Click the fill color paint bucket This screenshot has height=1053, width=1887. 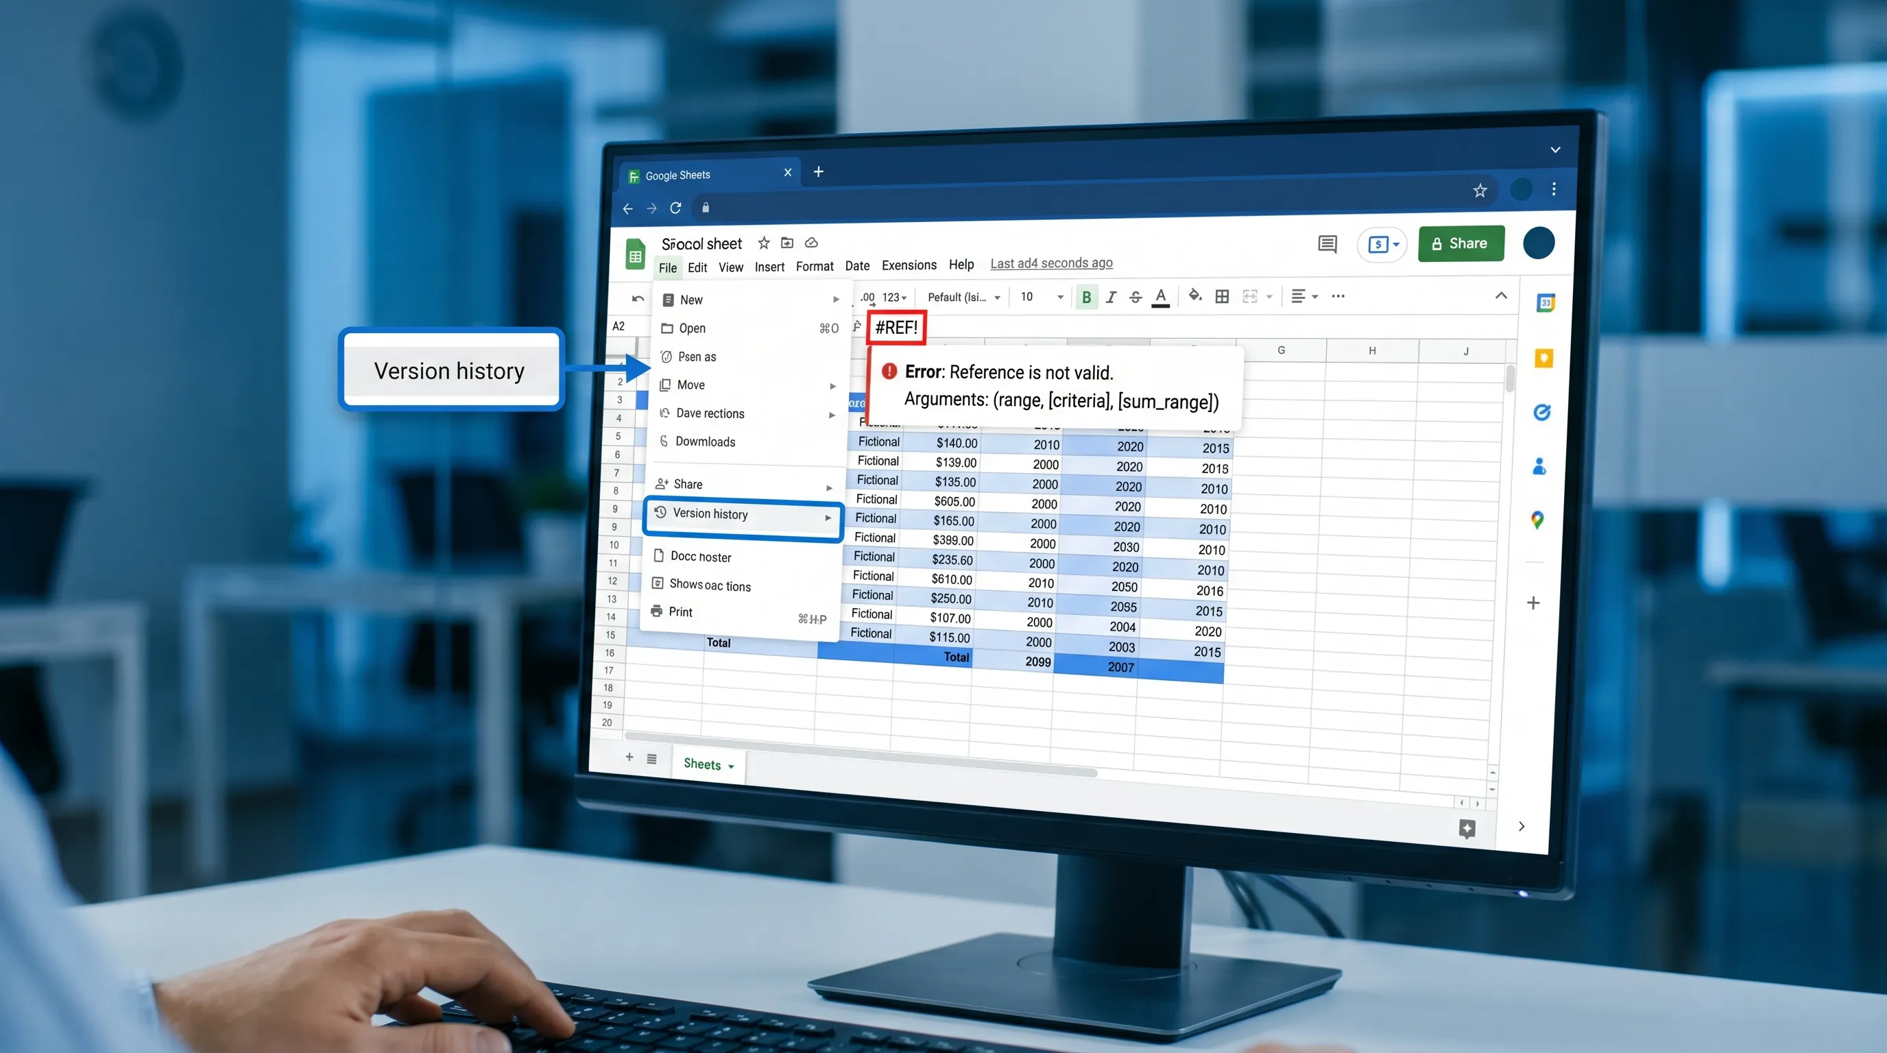(x=1194, y=296)
